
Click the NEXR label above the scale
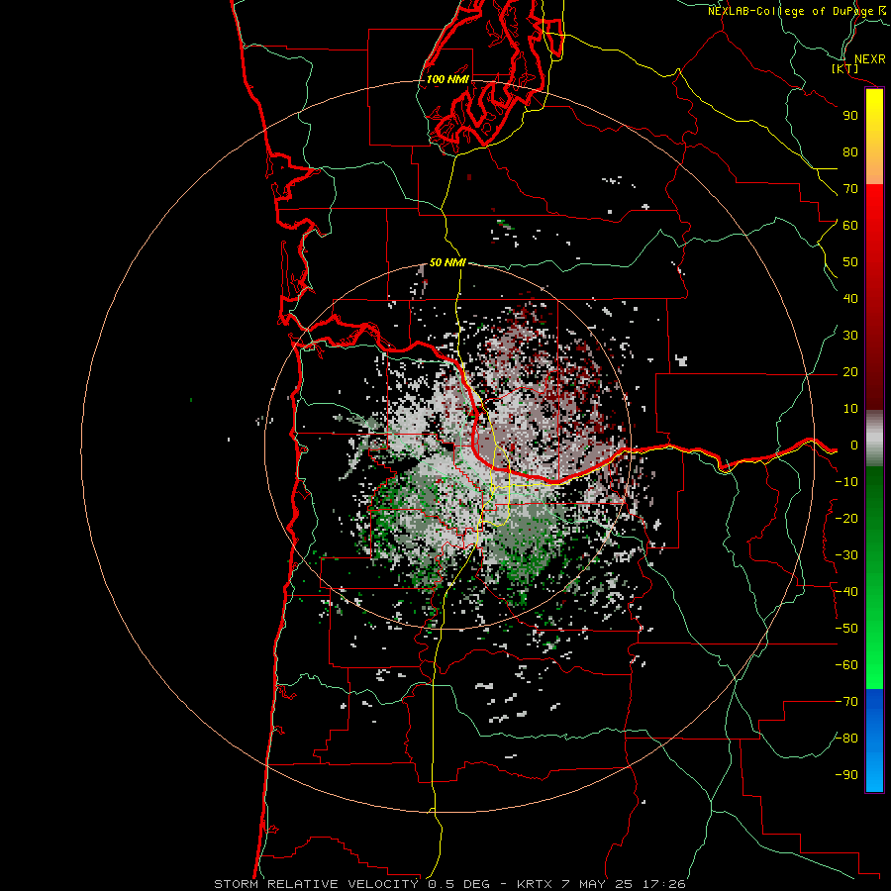point(869,59)
